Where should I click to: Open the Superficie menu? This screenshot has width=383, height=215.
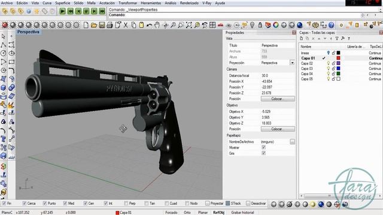click(x=62, y=3)
